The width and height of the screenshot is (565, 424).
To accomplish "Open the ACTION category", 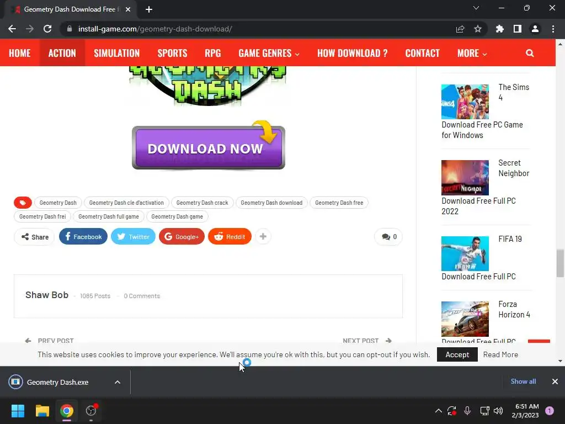I will pos(62,53).
